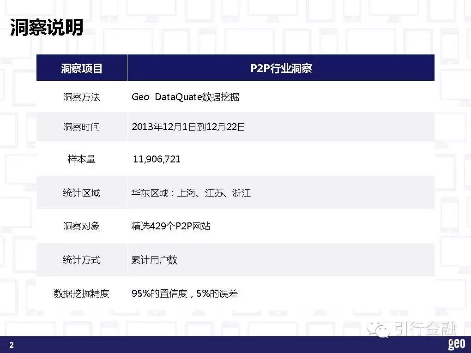Select the header cell 洞察项目
The height and width of the screenshot is (353, 471).
tap(82, 68)
